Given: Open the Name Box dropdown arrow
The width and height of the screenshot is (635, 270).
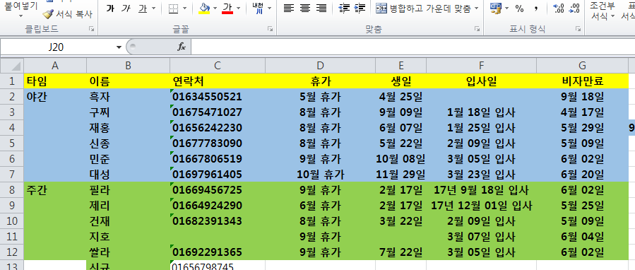Looking at the screenshot, I should (x=119, y=47).
